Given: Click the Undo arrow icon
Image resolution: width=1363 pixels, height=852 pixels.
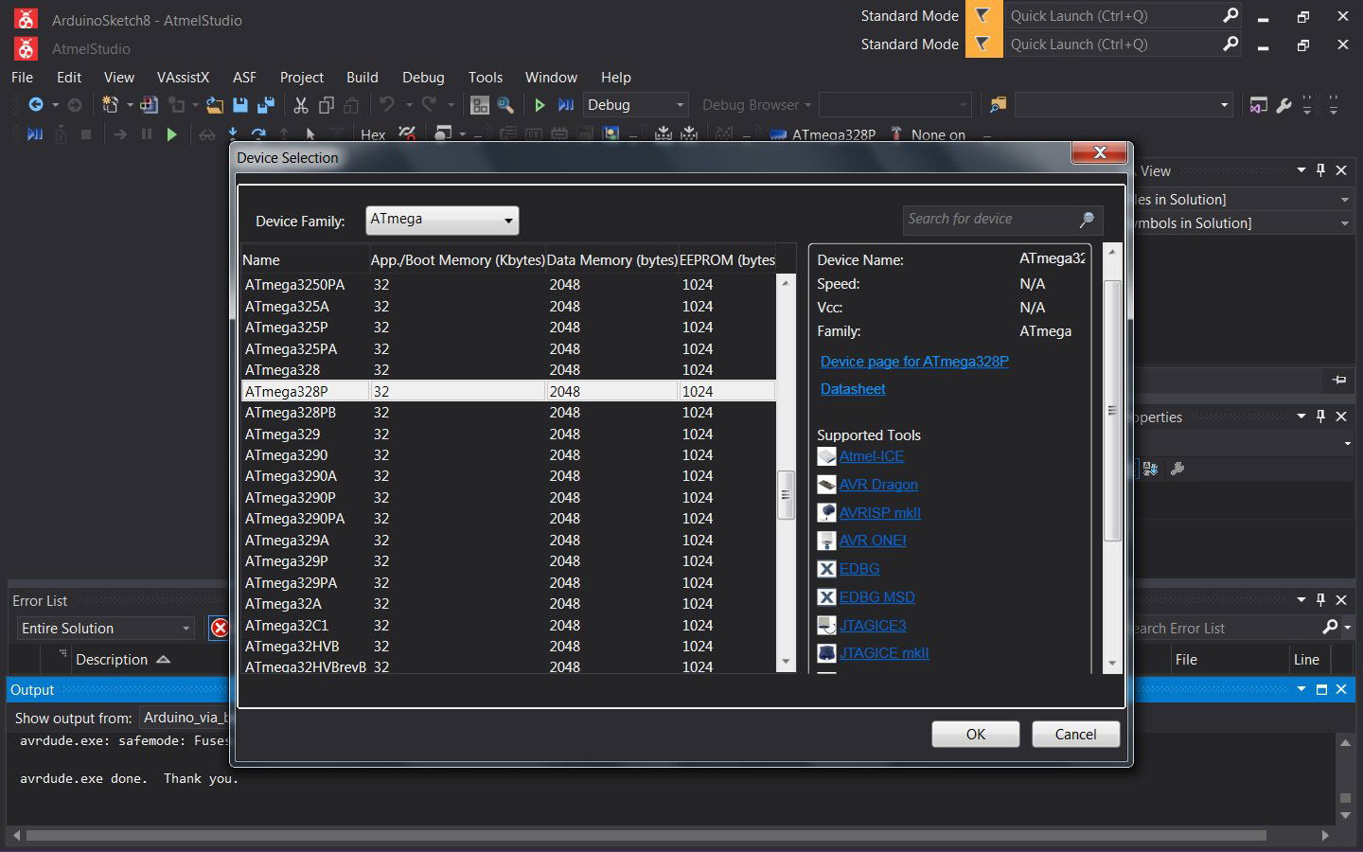Looking at the screenshot, I should (386, 105).
